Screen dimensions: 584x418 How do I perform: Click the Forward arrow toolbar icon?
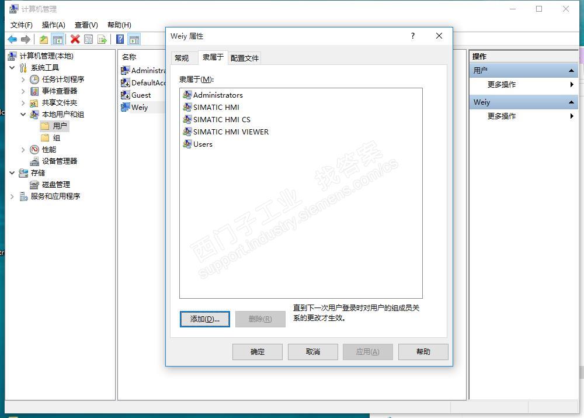[25, 39]
